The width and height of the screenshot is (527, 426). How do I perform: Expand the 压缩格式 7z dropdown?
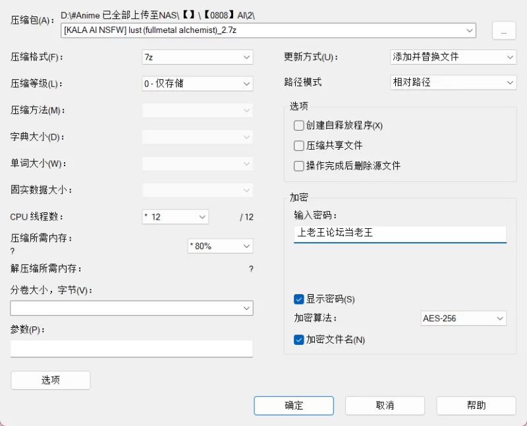pyautogui.click(x=197, y=57)
